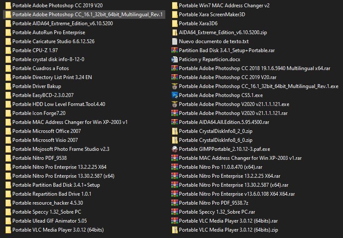Select folder name Portable Mojosoft Photo Frame Studio v2.3
Image resolution: width=343 pixels, height=238 pixels.
(61, 149)
